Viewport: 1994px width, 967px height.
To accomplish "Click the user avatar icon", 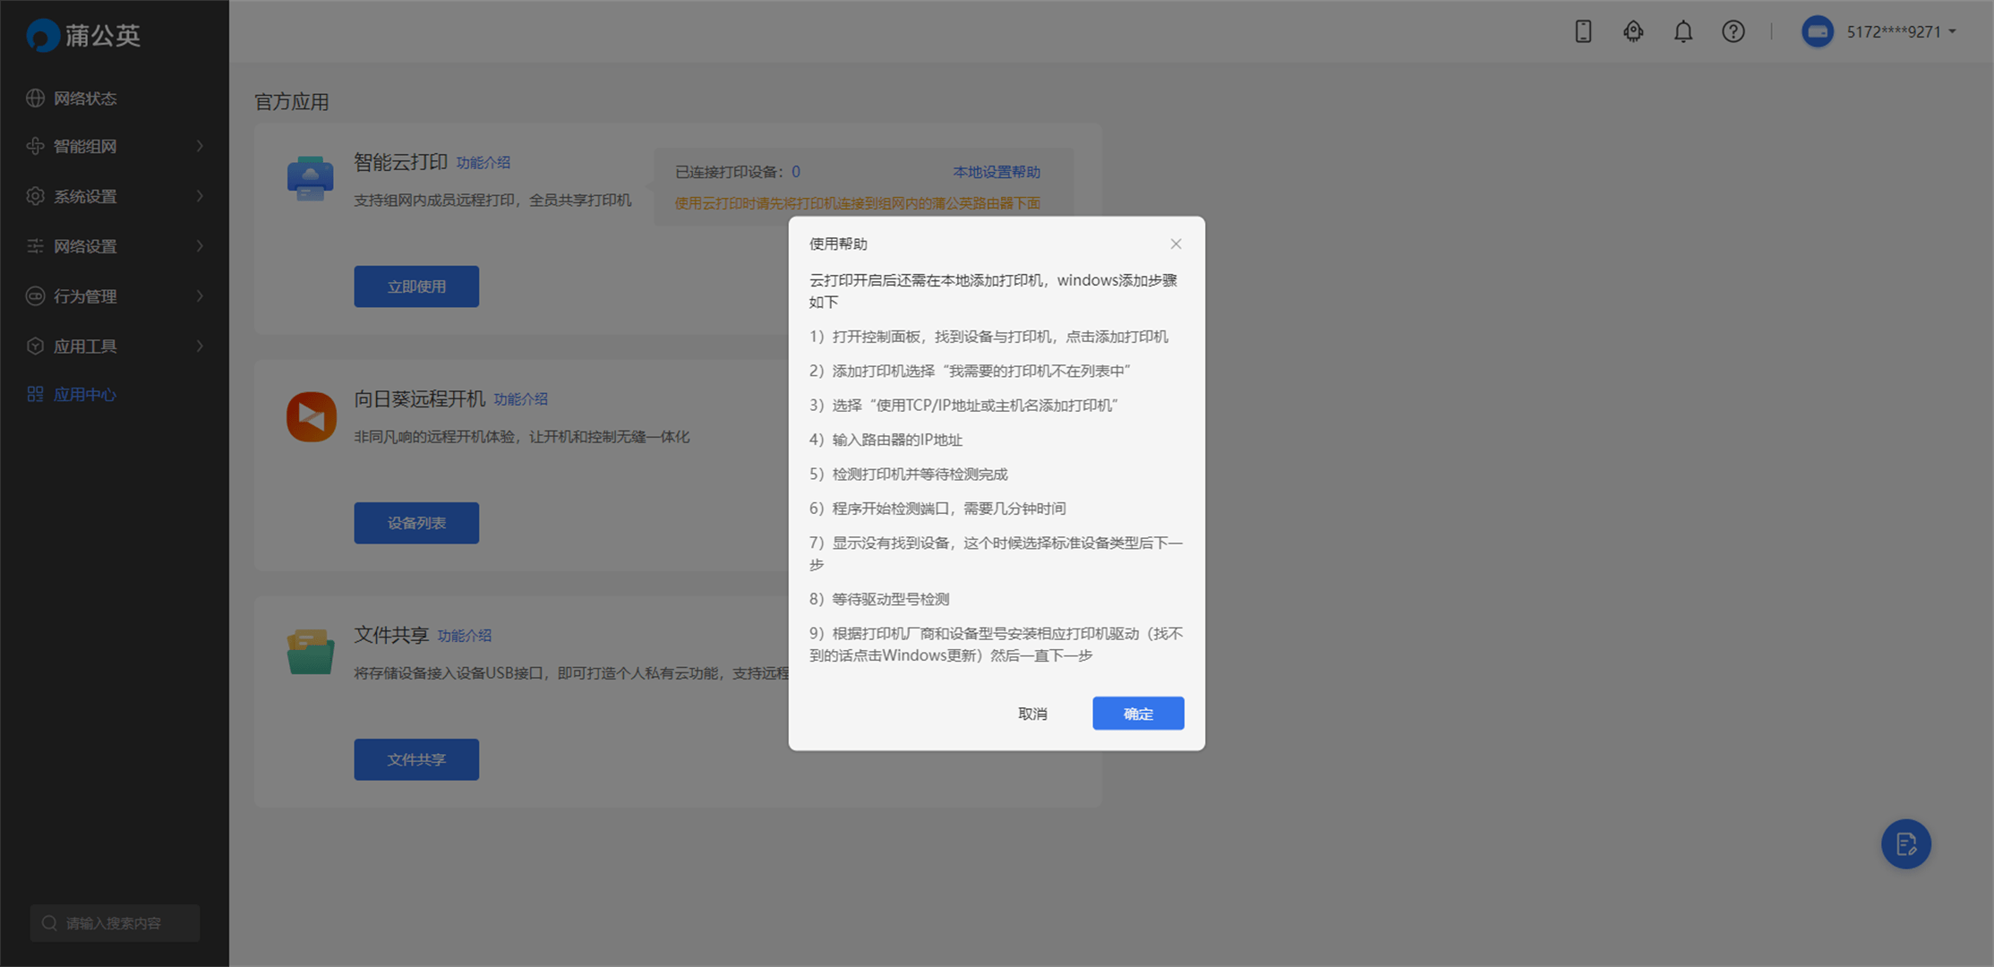I will pos(1818,31).
